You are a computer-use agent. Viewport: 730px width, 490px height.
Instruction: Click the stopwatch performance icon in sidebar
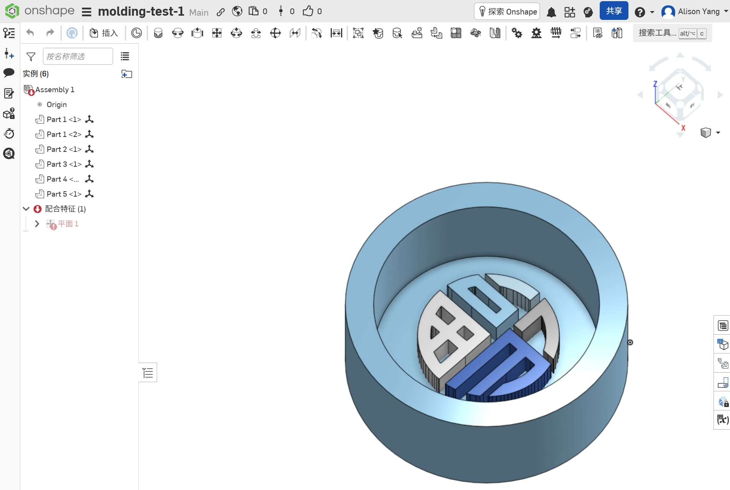click(9, 133)
